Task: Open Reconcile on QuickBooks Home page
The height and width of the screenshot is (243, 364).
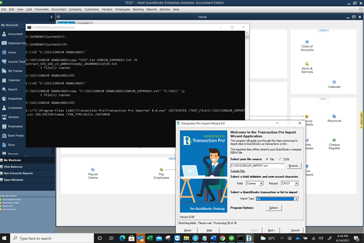Action: (334, 119)
